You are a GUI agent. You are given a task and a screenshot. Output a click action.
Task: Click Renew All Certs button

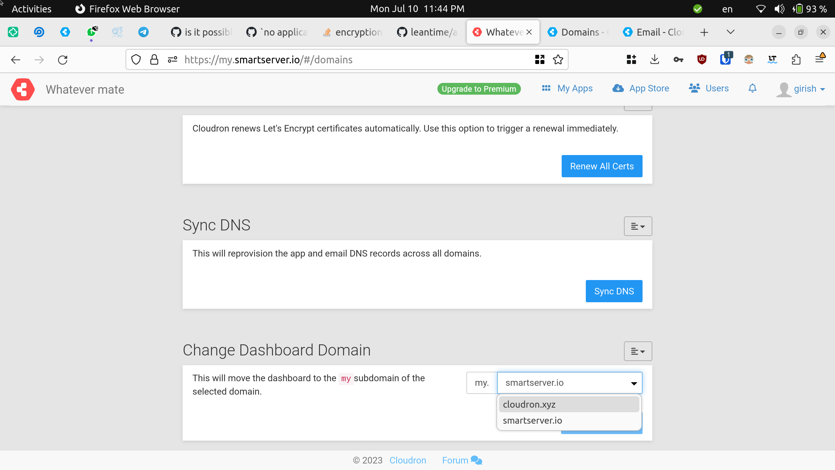pos(602,166)
